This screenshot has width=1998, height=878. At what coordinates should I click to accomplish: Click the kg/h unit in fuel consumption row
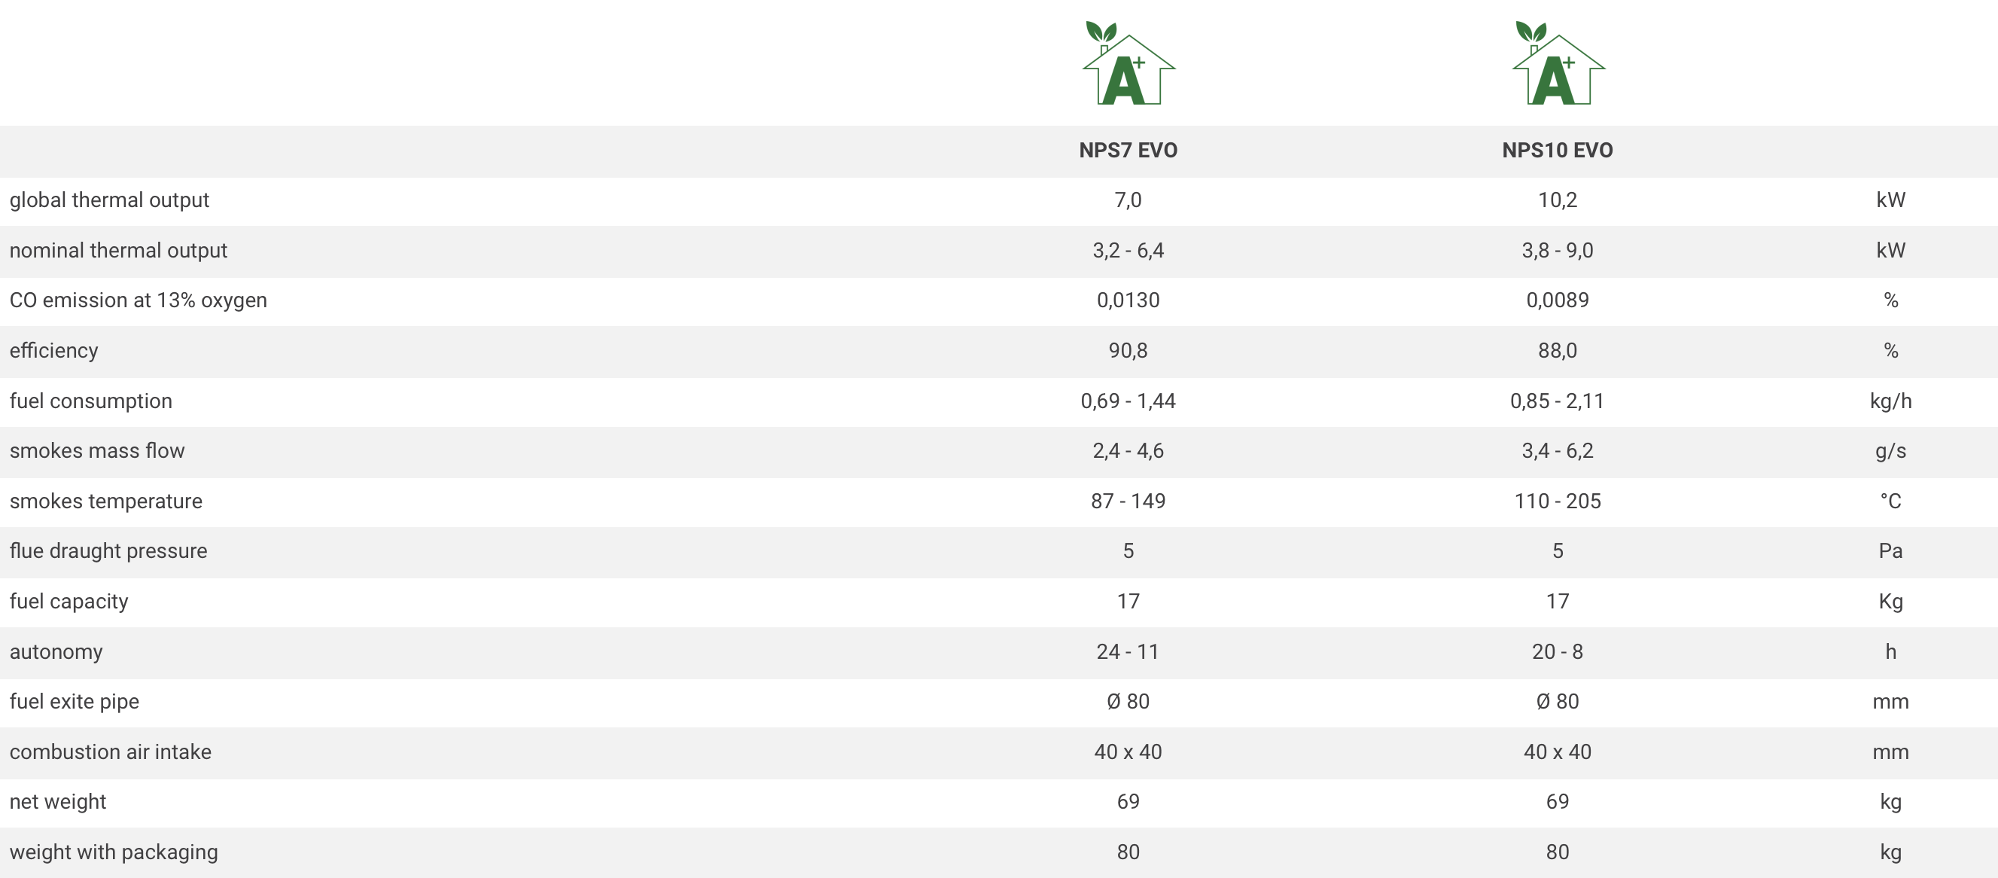click(x=1890, y=401)
